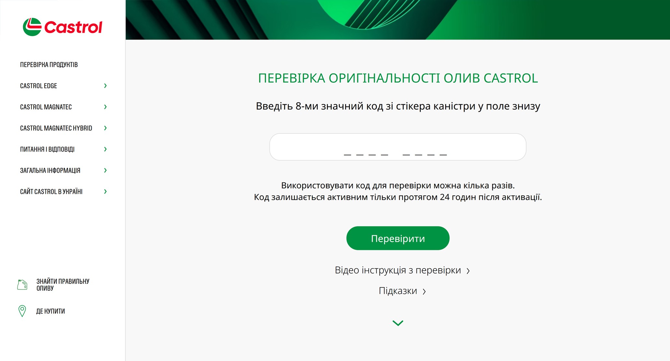
Task: Click the Castrol logo
Action: (62, 27)
